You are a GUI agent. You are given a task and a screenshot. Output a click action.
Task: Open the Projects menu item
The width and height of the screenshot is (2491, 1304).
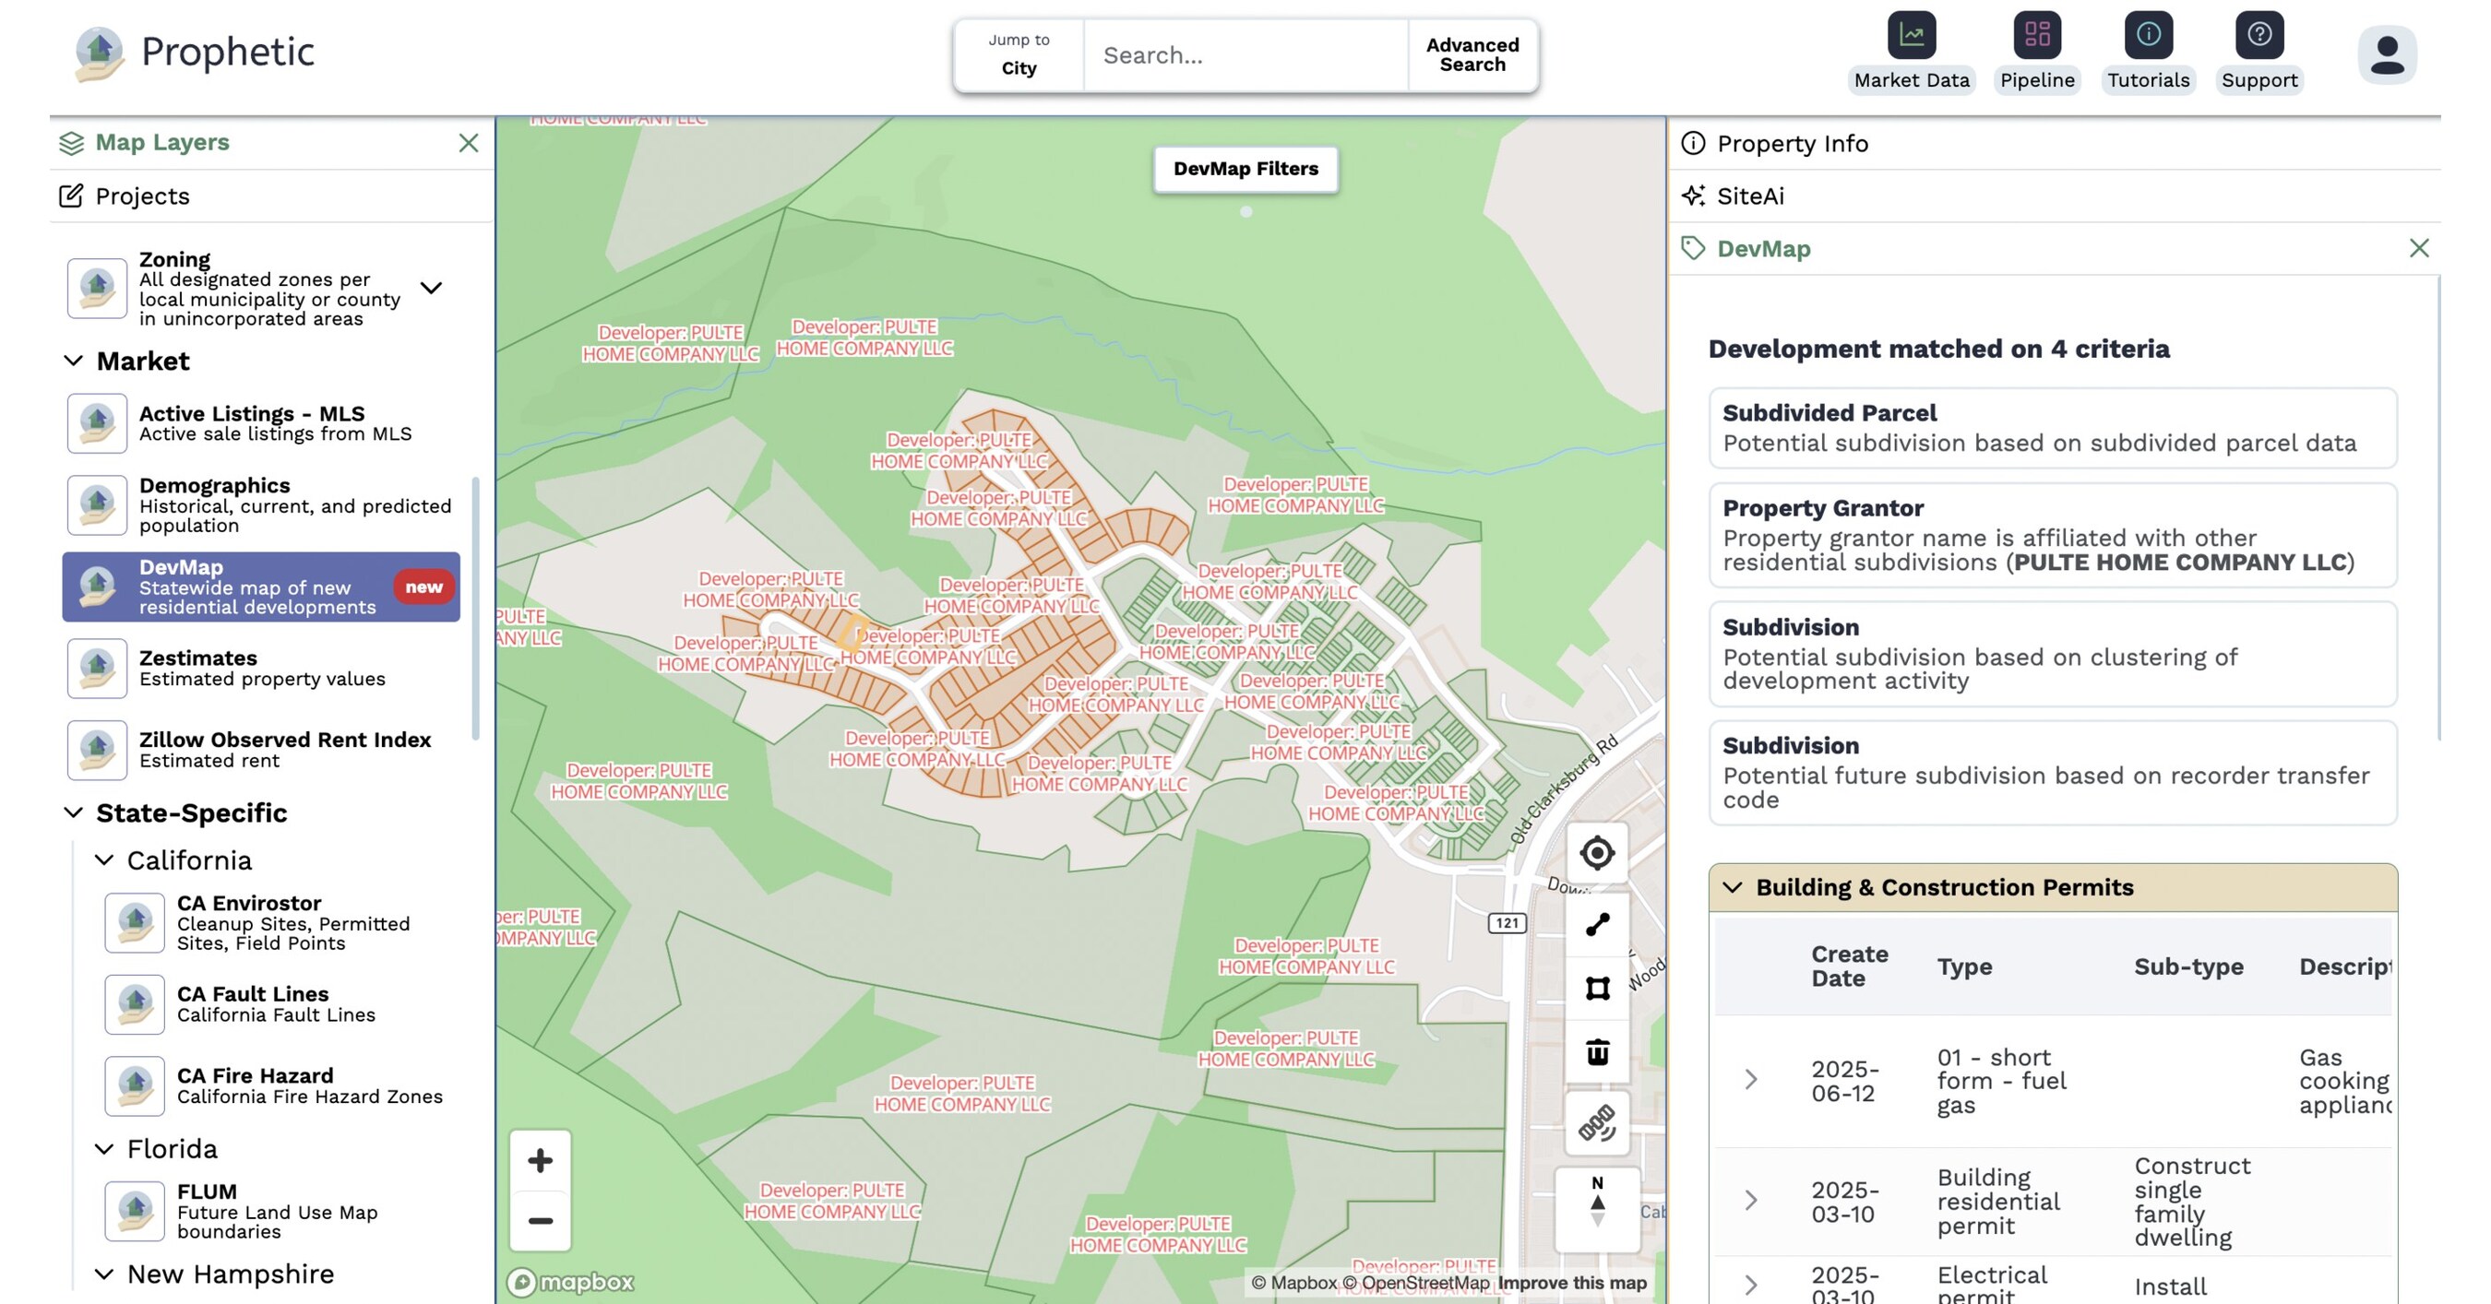(141, 196)
